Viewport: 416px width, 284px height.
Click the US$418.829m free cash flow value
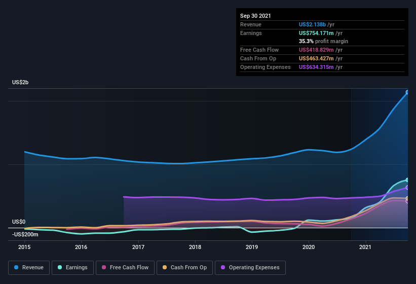[316, 50]
